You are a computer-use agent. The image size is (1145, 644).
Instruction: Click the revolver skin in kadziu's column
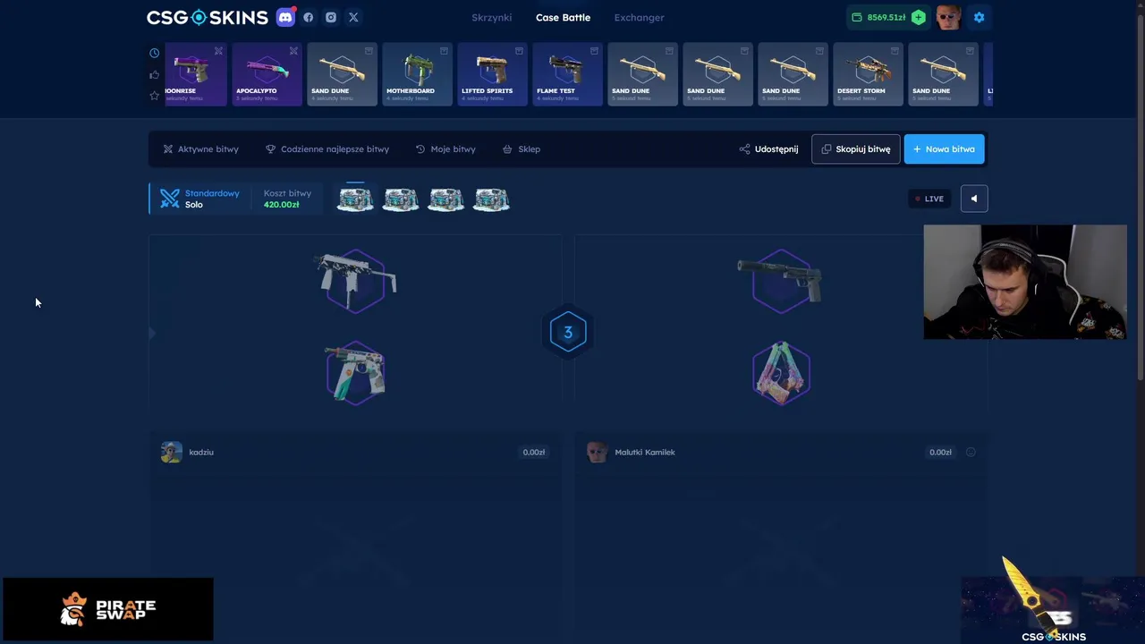click(355, 372)
